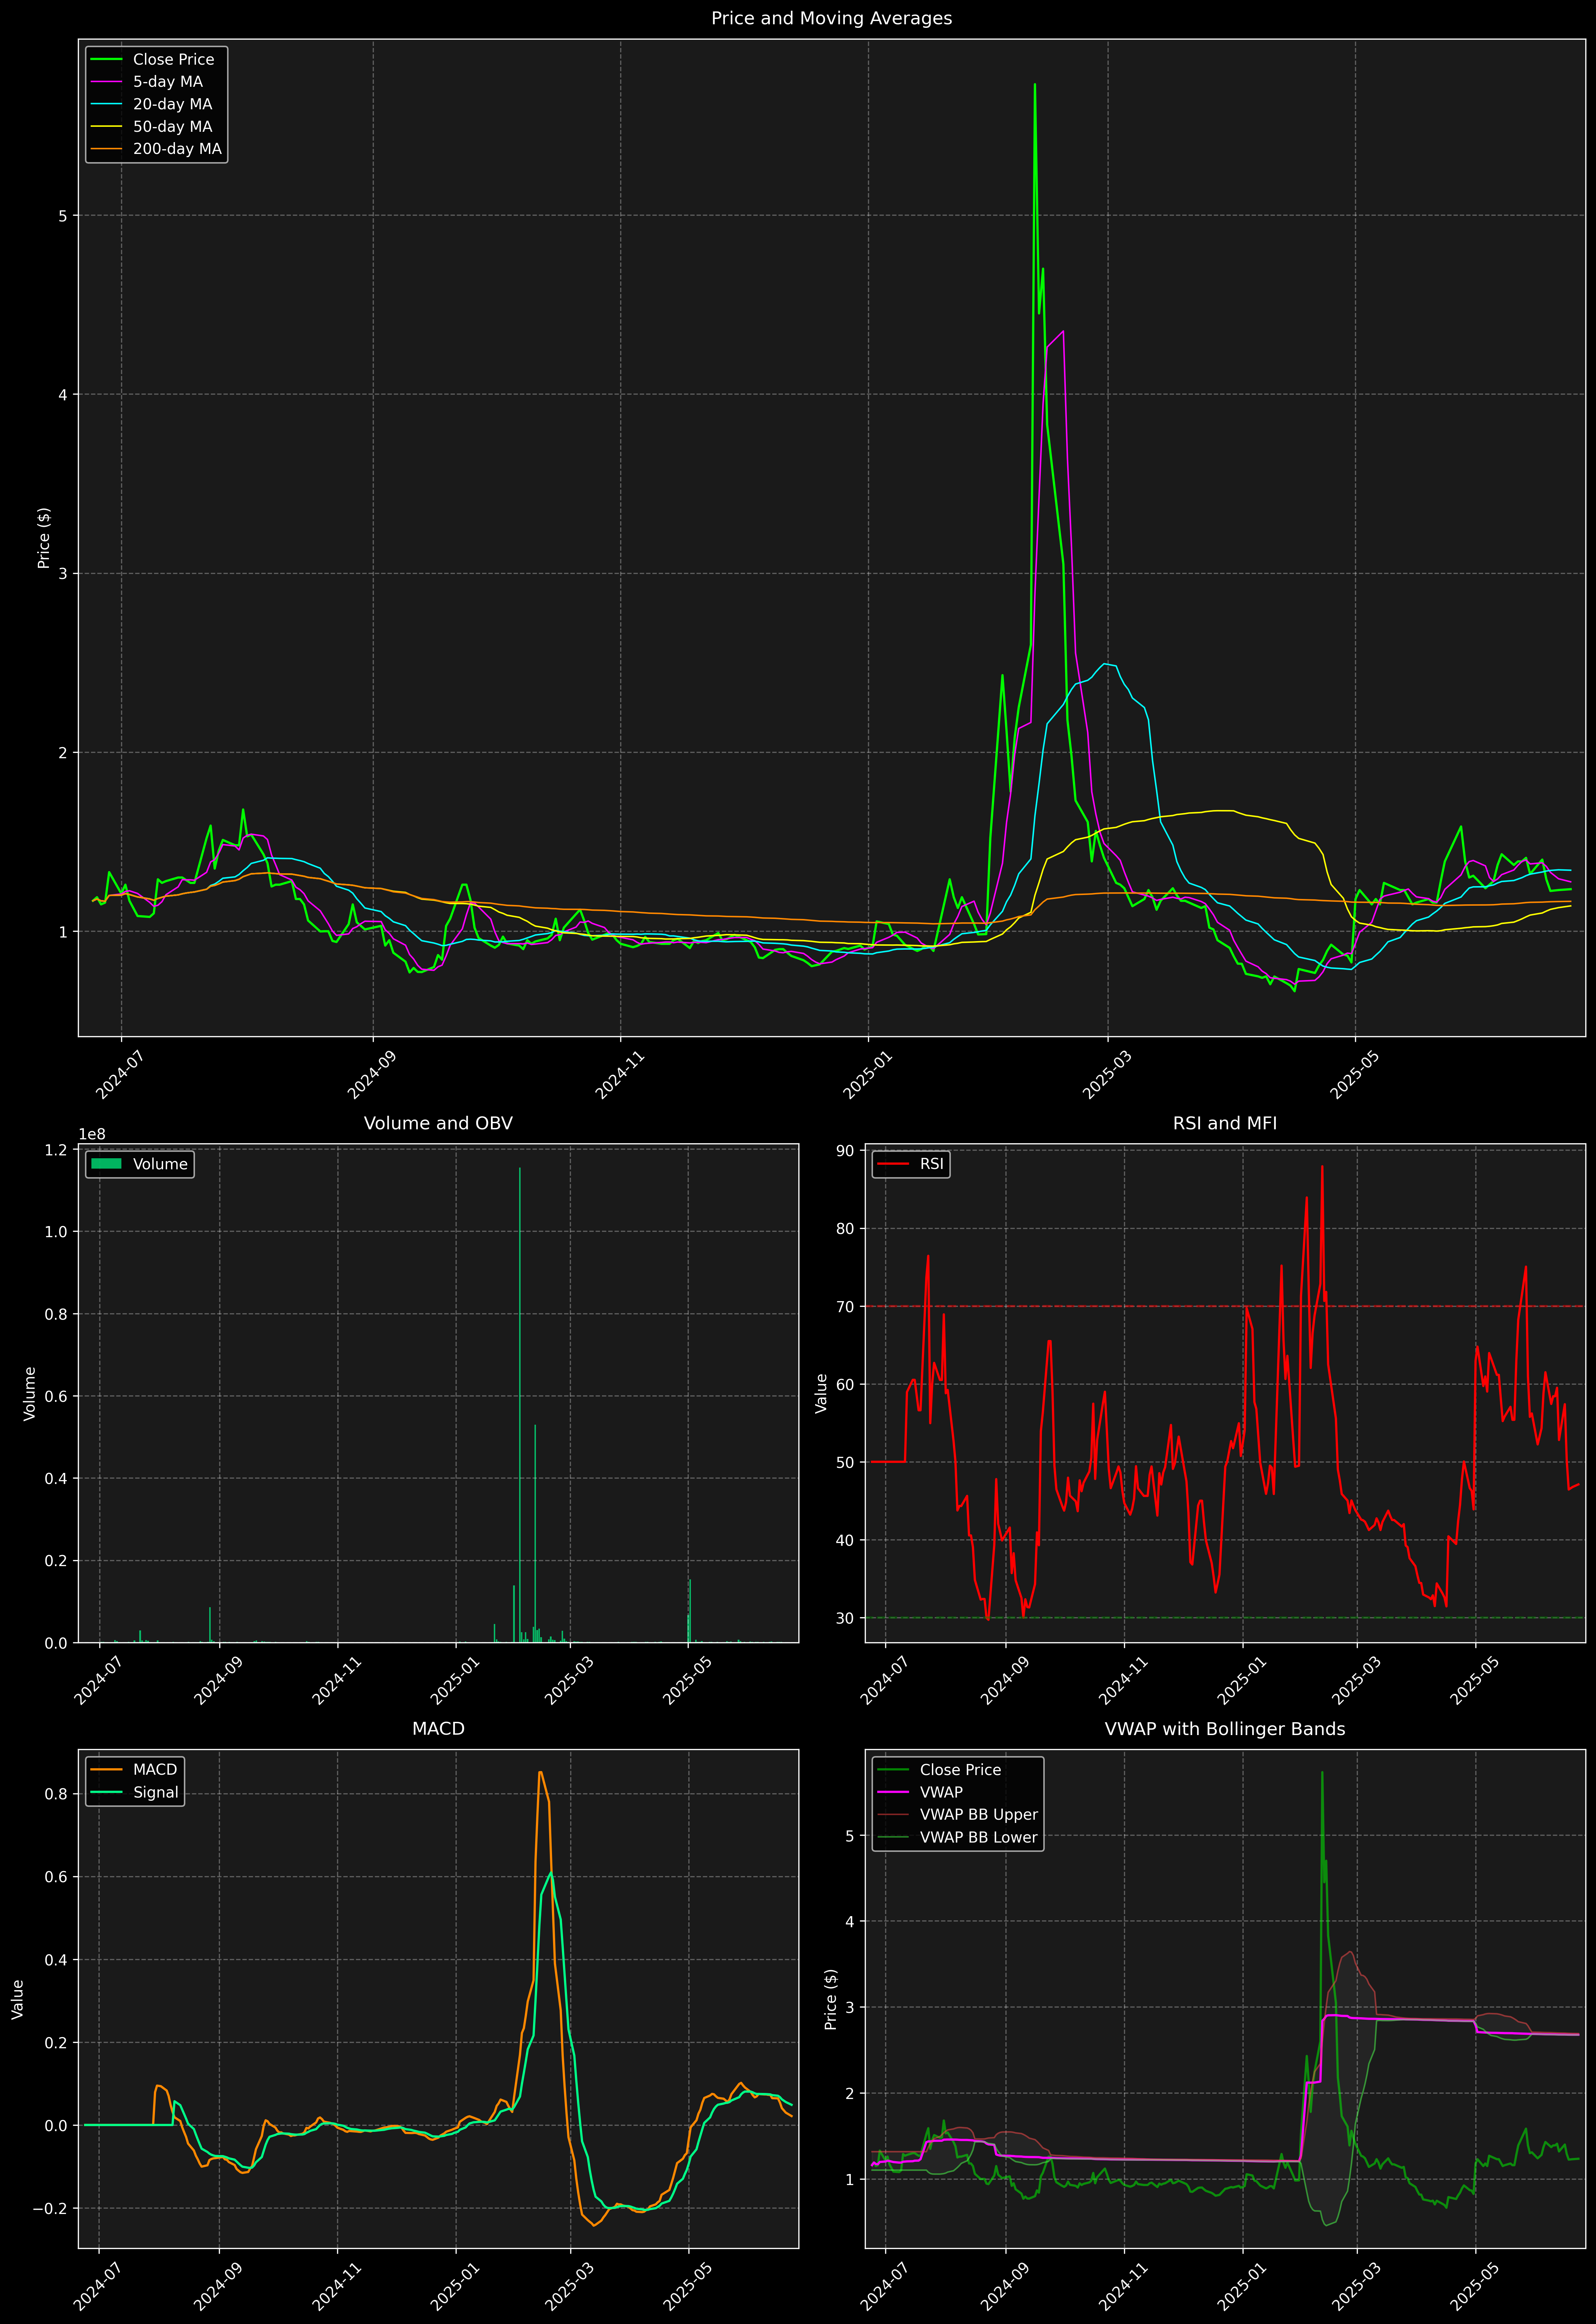The height and width of the screenshot is (2324, 1596).
Task: Click the '1e8' scale label above the volume axis
Action: pos(92,1134)
